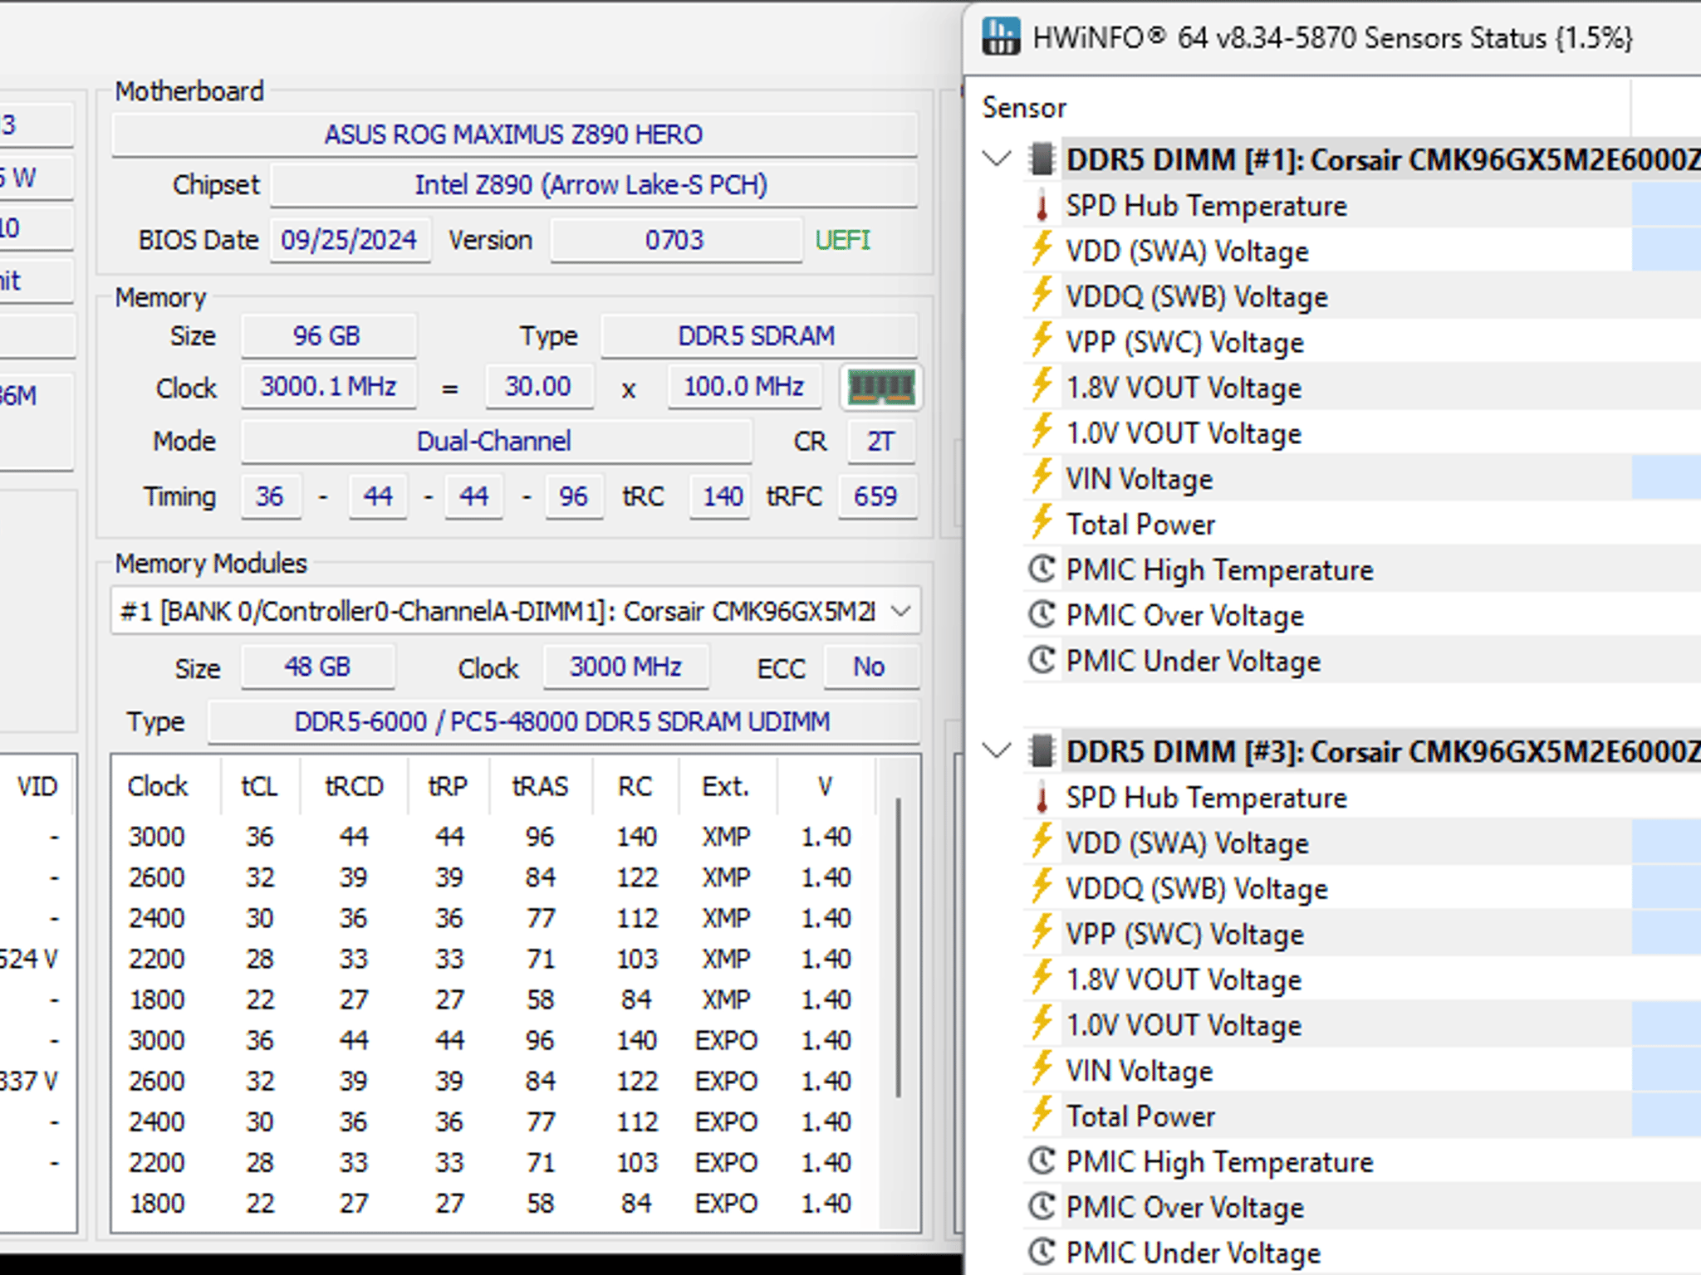1701x1275 pixels.
Task: Click DIMM #3 PMIC Under Voltage clock icon
Action: pos(1042,1253)
